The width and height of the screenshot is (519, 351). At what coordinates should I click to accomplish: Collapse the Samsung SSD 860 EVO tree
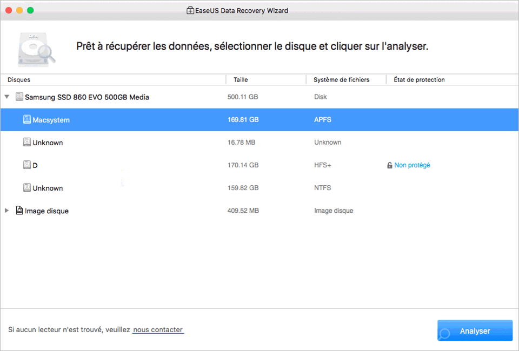(x=6, y=97)
